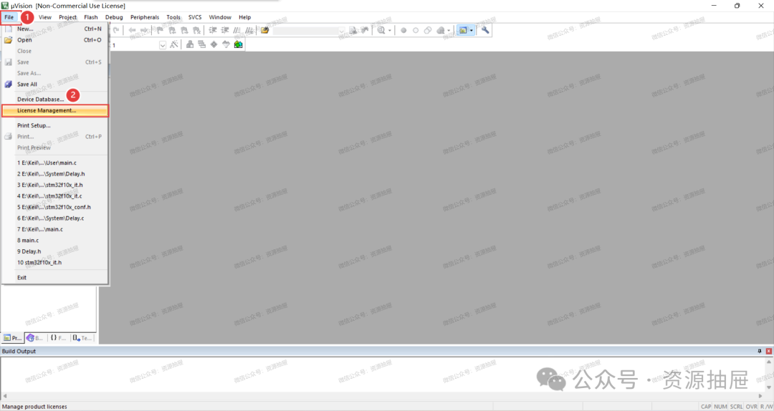Open the Project menu
This screenshot has width=774, height=411.
[67, 17]
